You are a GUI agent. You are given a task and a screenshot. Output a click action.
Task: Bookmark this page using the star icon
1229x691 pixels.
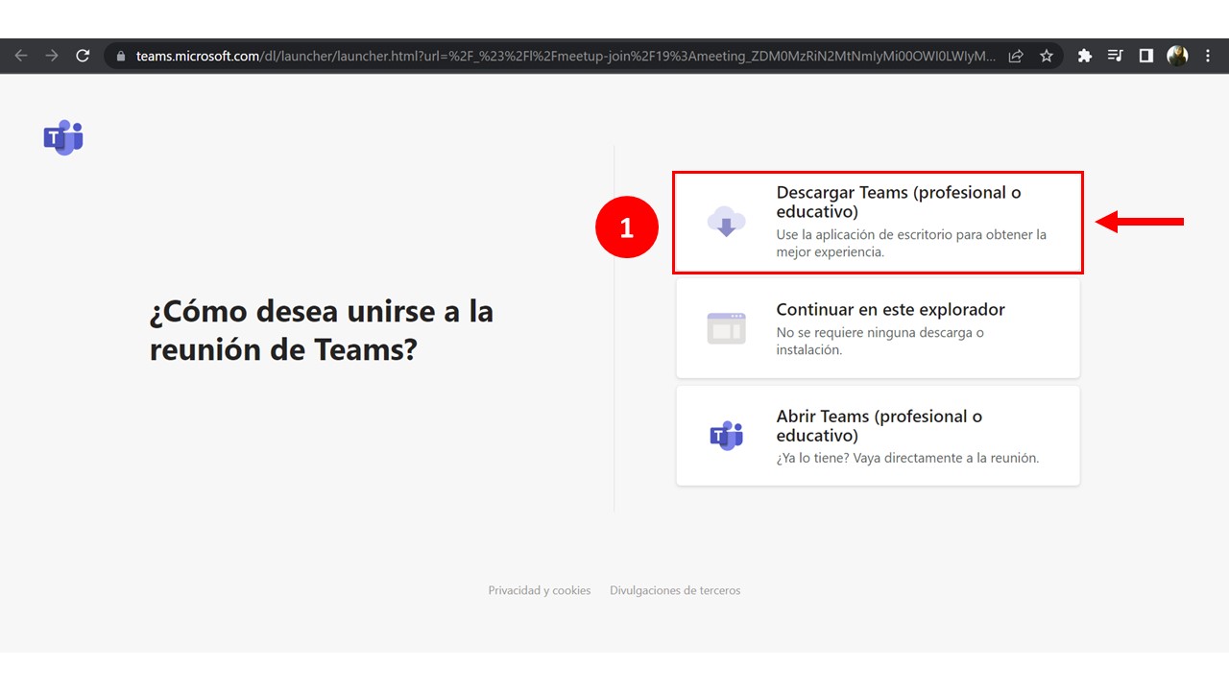tap(1047, 55)
